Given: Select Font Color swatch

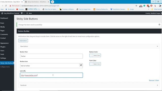Looking at the screenshot, I should (x=95, y=64).
